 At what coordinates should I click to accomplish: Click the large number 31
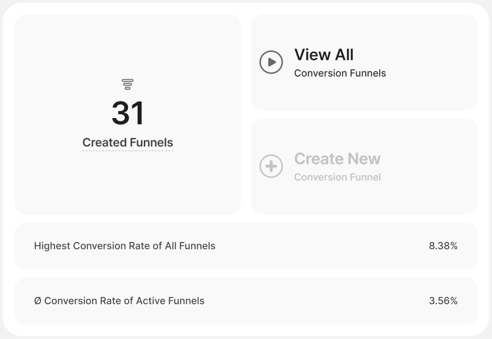(x=128, y=113)
